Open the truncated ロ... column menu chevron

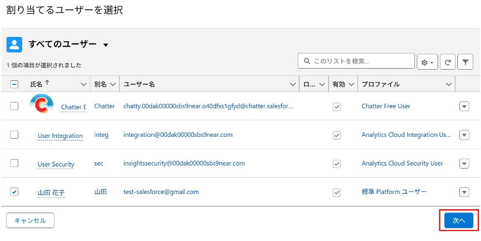coord(322,85)
